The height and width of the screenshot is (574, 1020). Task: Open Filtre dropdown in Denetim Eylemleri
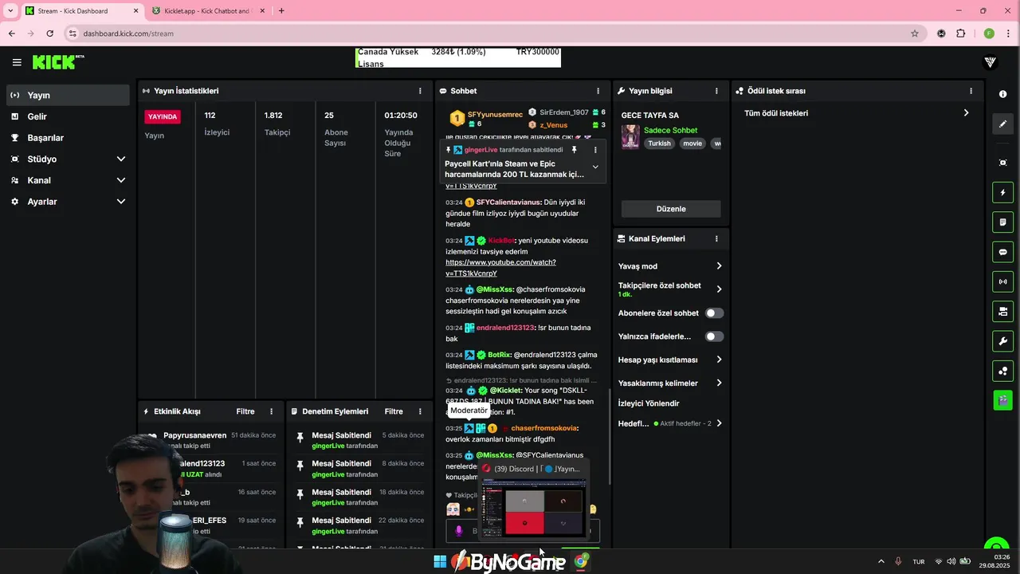click(x=394, y=411)
